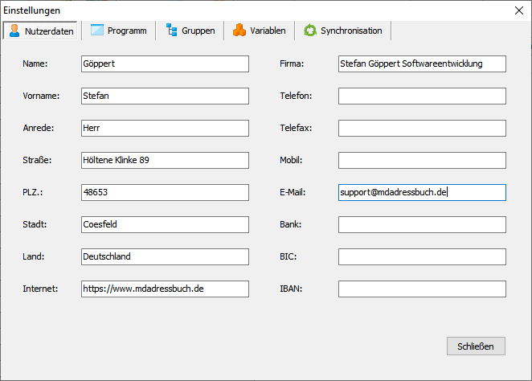
Task: Focus the Name field containing Göppert
Action: tap(165, 63)
